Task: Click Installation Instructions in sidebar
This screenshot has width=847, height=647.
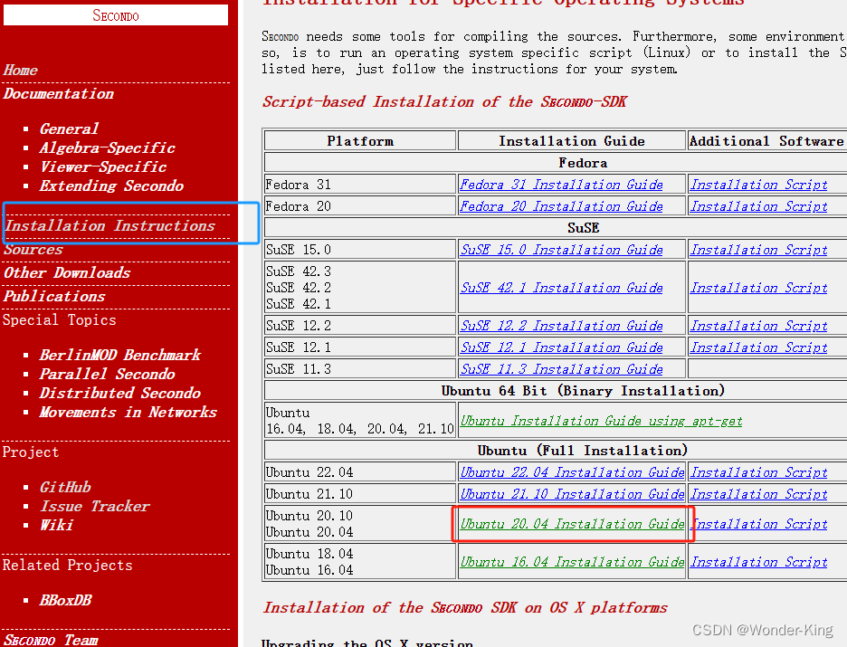Action: click(110, 225)
